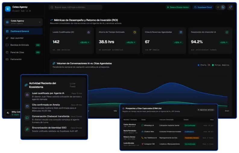Viewport: 239px width, 153px height.
Task: Click the Cualificado IA status tag
Action: pos(189,132)
